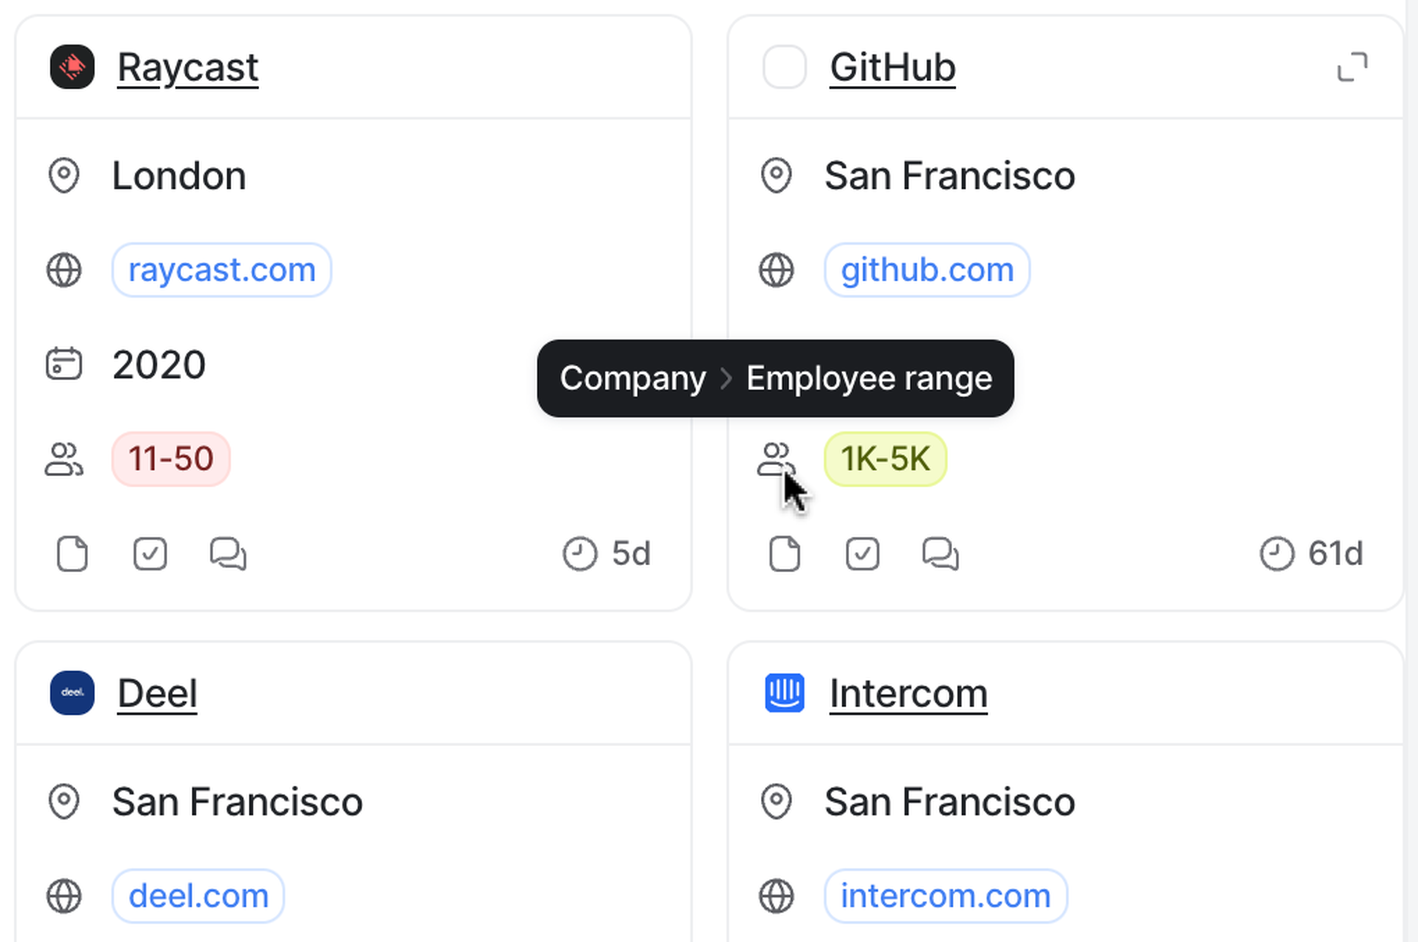Open the Raycast company record
1418x942 pixels.
pyautogui.click(x=188, y=67)
